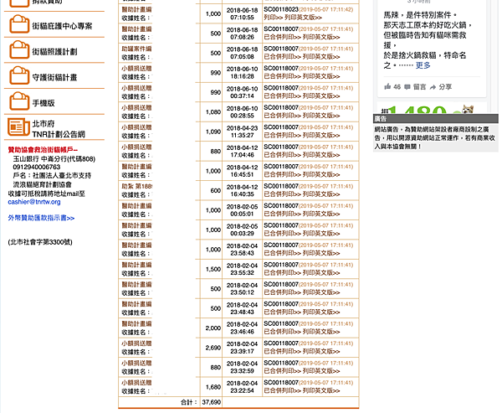This screenshot has width=502, height=413.
Task: Click 列印>> in the 07:10:55 row
Action: pyautogui.click(x=273, y=18)
